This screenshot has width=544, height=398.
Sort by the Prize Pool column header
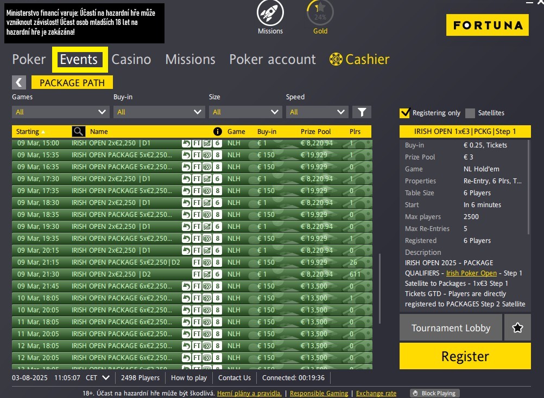[x=315, y=131]
